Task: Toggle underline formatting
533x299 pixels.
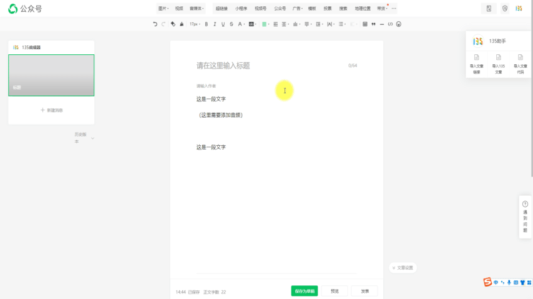Action: (x=223, y=24)
